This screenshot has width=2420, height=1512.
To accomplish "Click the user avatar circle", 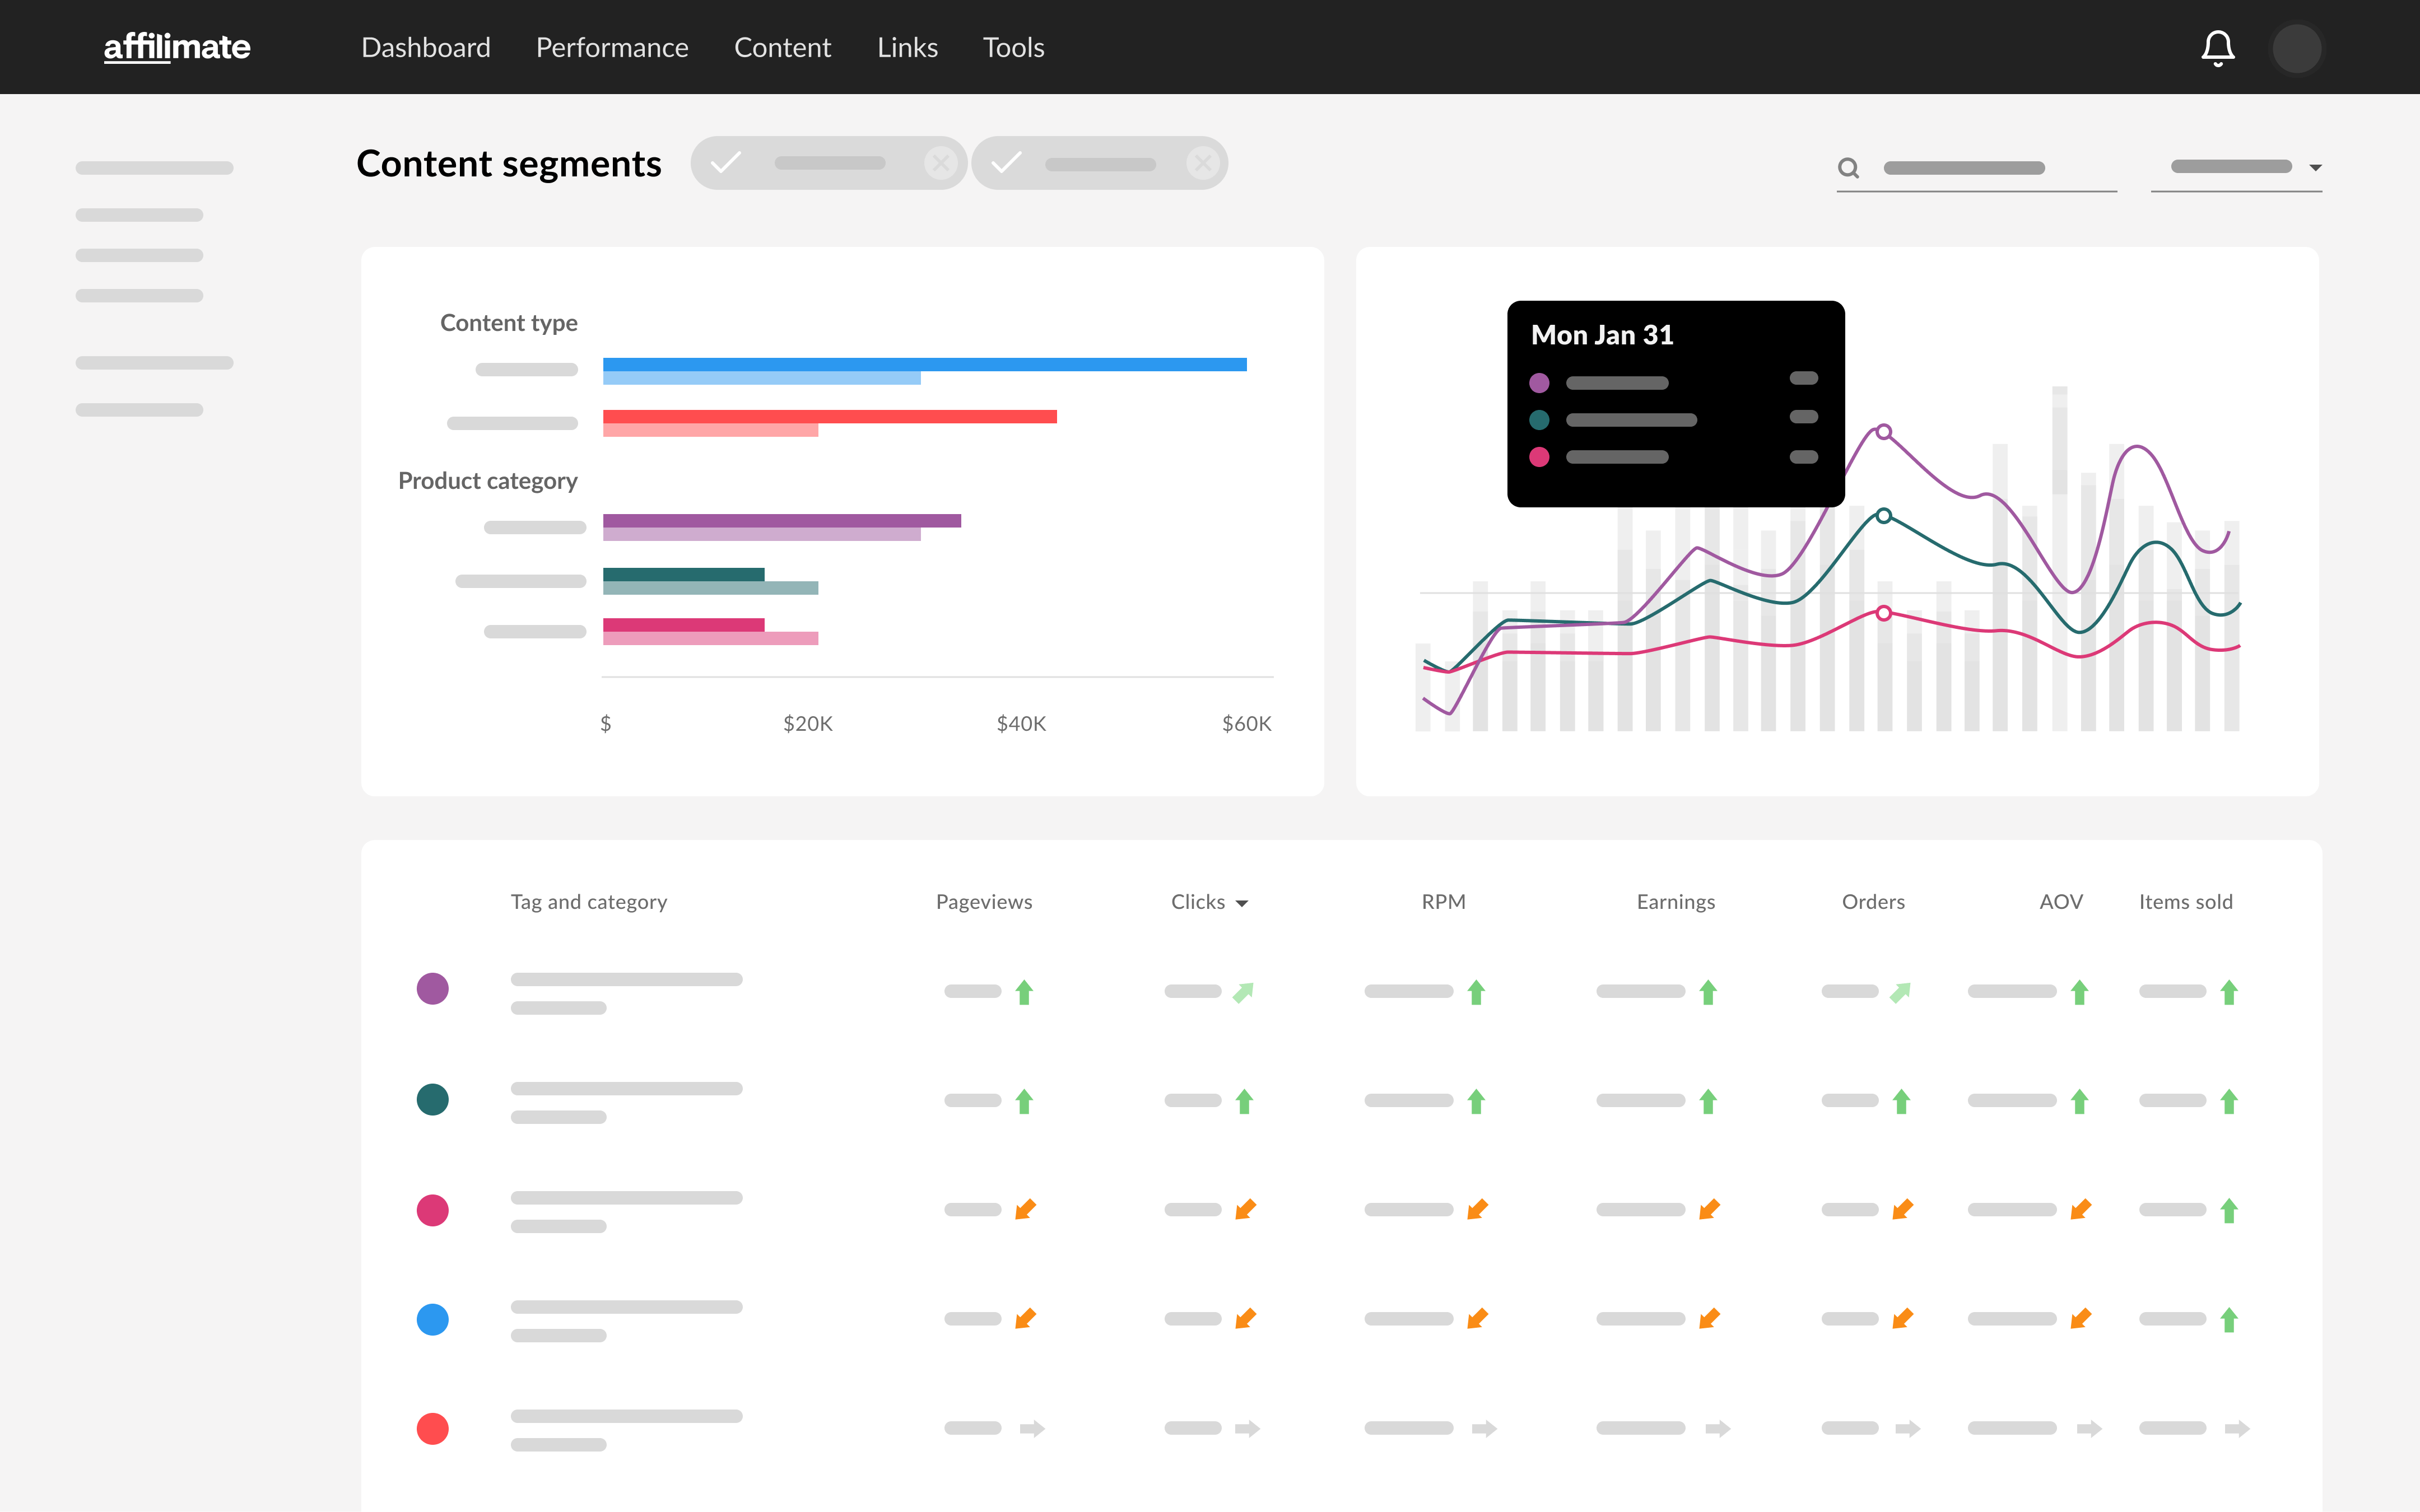I will 2296,48.
